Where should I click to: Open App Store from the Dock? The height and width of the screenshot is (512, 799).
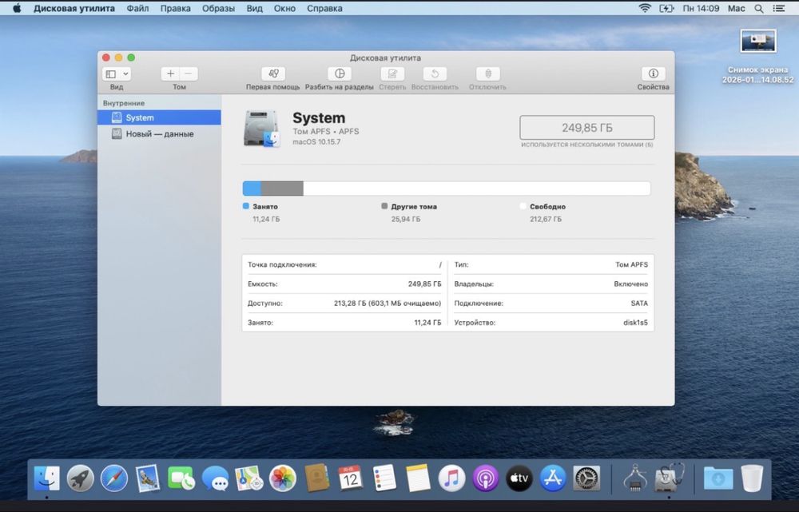pos(553,478)
